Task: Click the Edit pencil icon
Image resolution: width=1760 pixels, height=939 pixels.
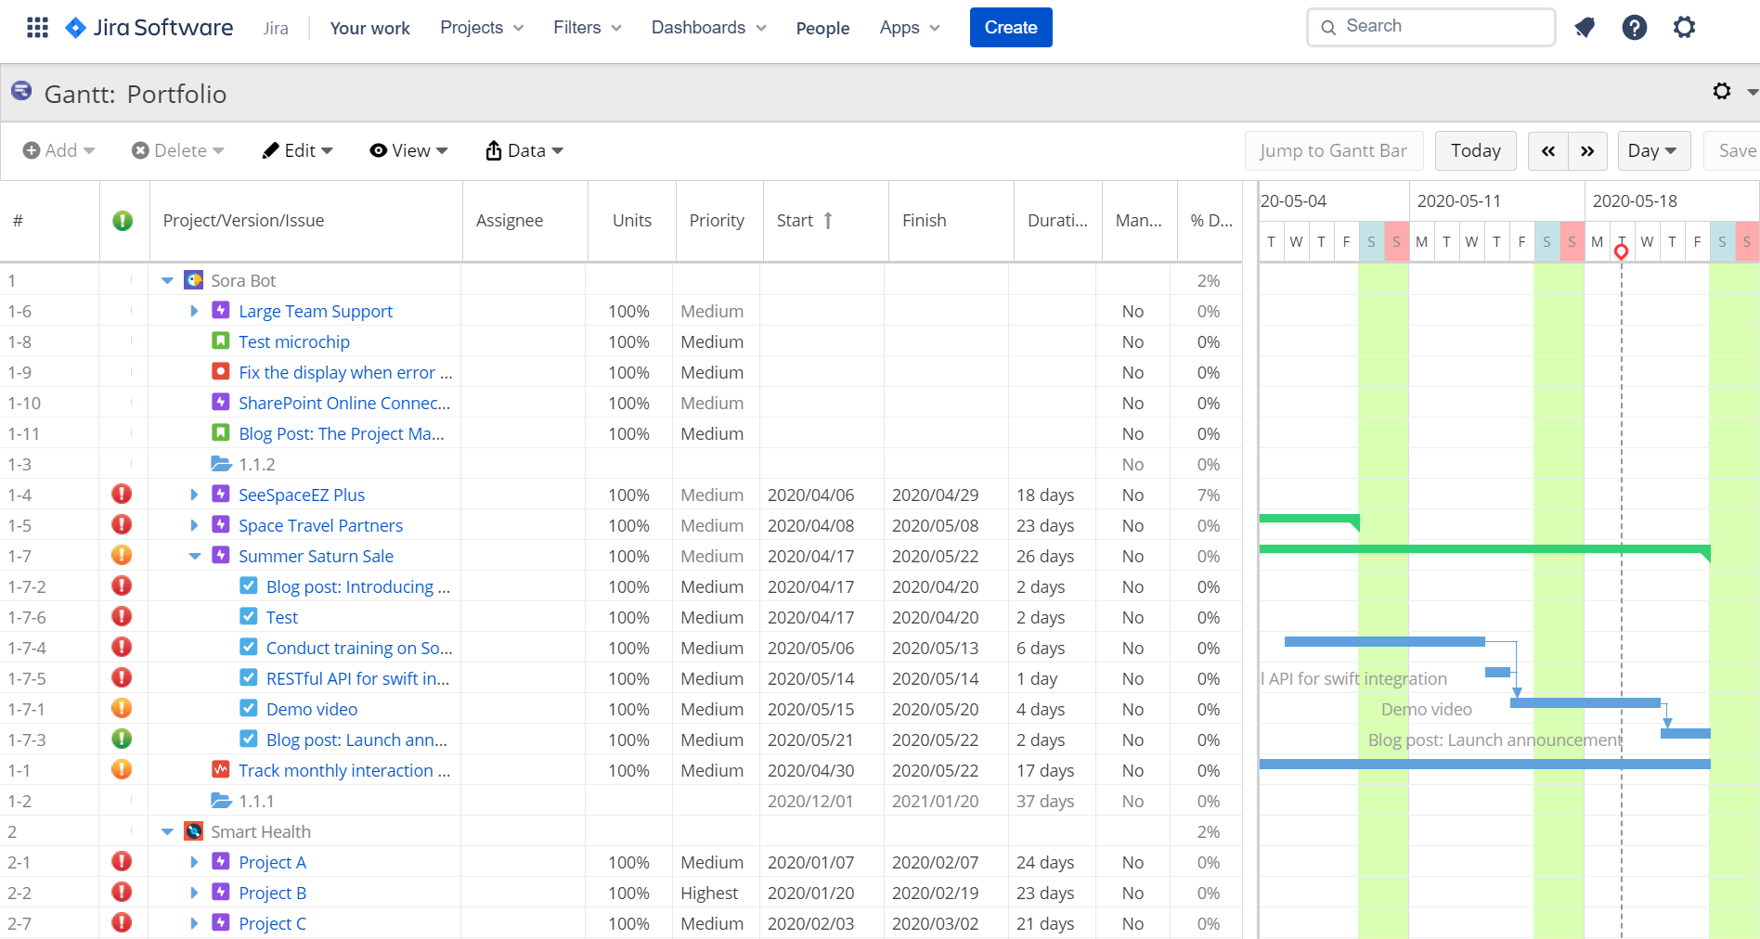Action: coord(270,149)
